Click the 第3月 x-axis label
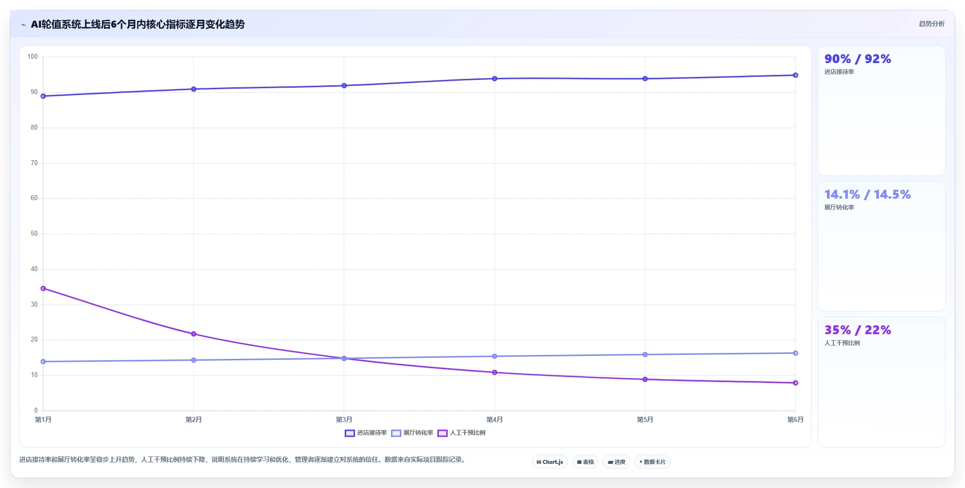Image resolution: width=965 pixels, height=488 pixels. 344,420
